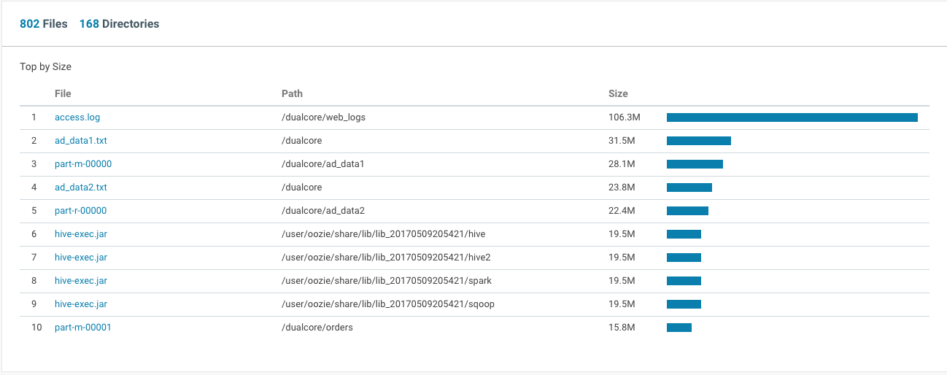Select the part-m-00000 file link

pos(82,164)
